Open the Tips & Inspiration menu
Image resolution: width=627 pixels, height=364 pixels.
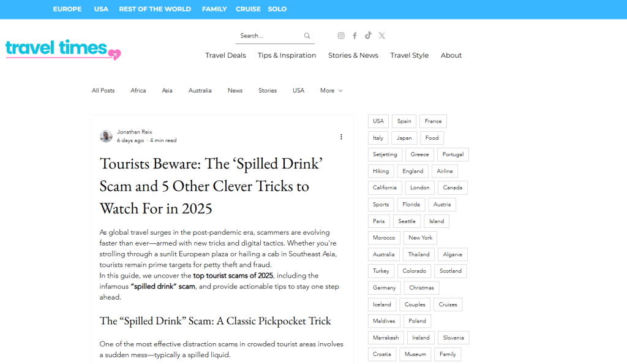tap(287, 55)
